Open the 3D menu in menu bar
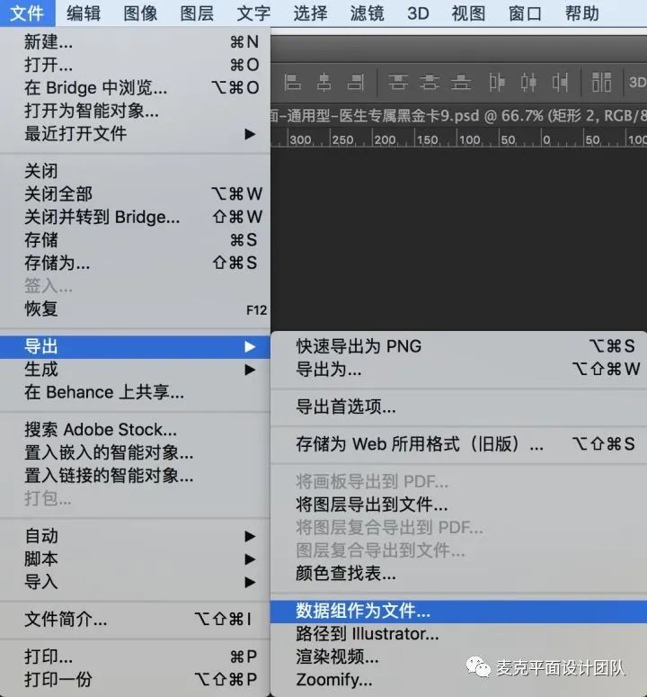 click(418, 13)
